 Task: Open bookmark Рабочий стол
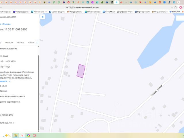[39, 12]
